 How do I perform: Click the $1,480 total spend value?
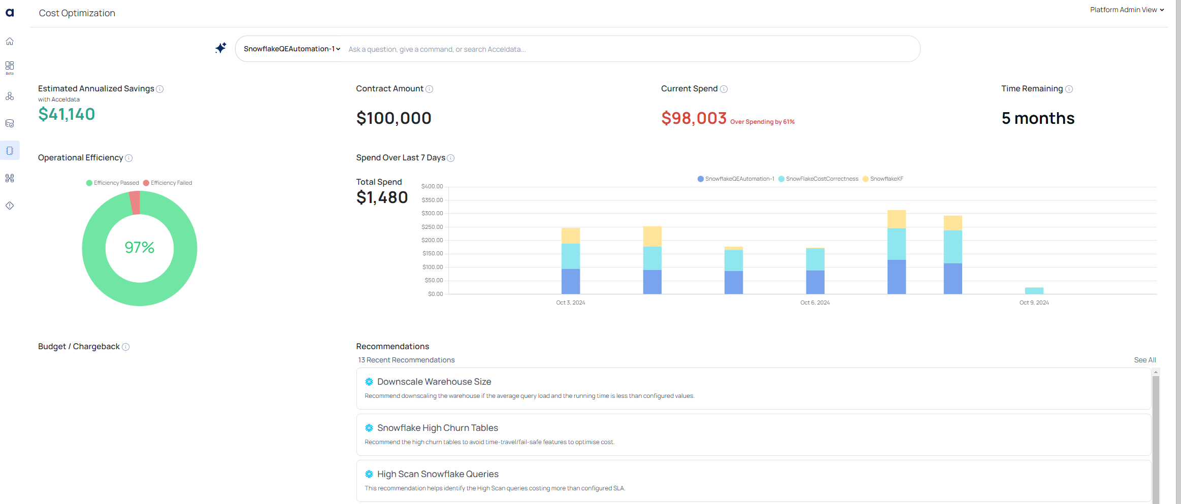click(382, 197)
